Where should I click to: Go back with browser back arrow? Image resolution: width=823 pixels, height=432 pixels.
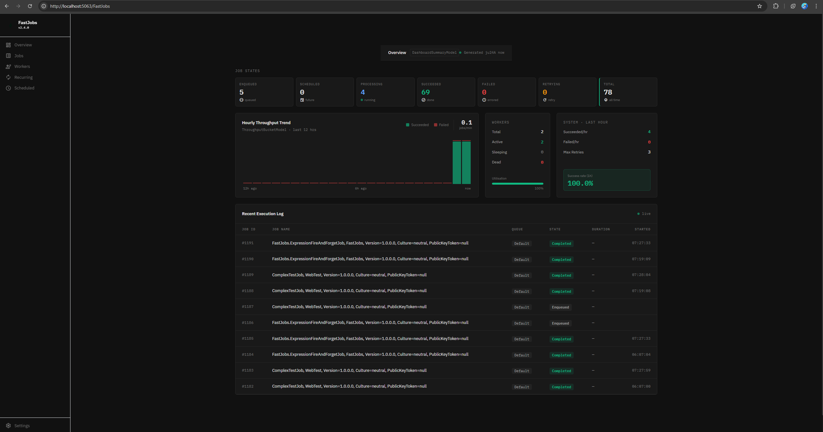click(x=7, y=6)
